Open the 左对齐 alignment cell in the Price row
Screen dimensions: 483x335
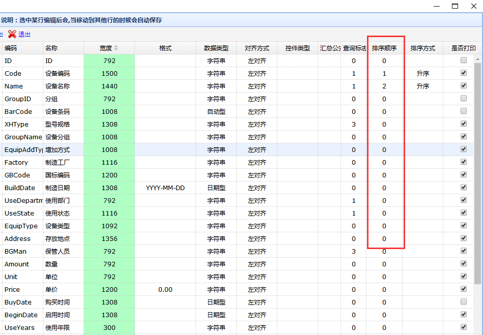257,290
